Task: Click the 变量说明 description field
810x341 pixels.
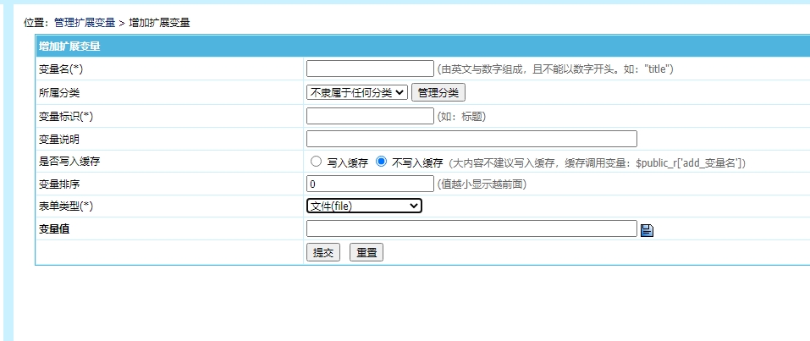Action: pos(471,139)
